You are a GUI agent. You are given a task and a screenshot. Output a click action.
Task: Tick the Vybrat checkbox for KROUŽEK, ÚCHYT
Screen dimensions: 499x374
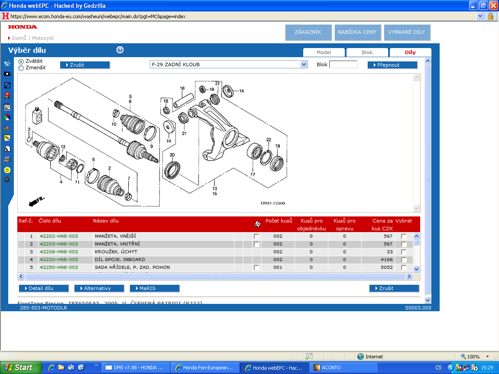pyautogui.click(x=404, y=252)
